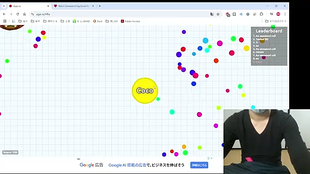Open the Duck bookmark
Screen dimensions: 310x174
98,21
